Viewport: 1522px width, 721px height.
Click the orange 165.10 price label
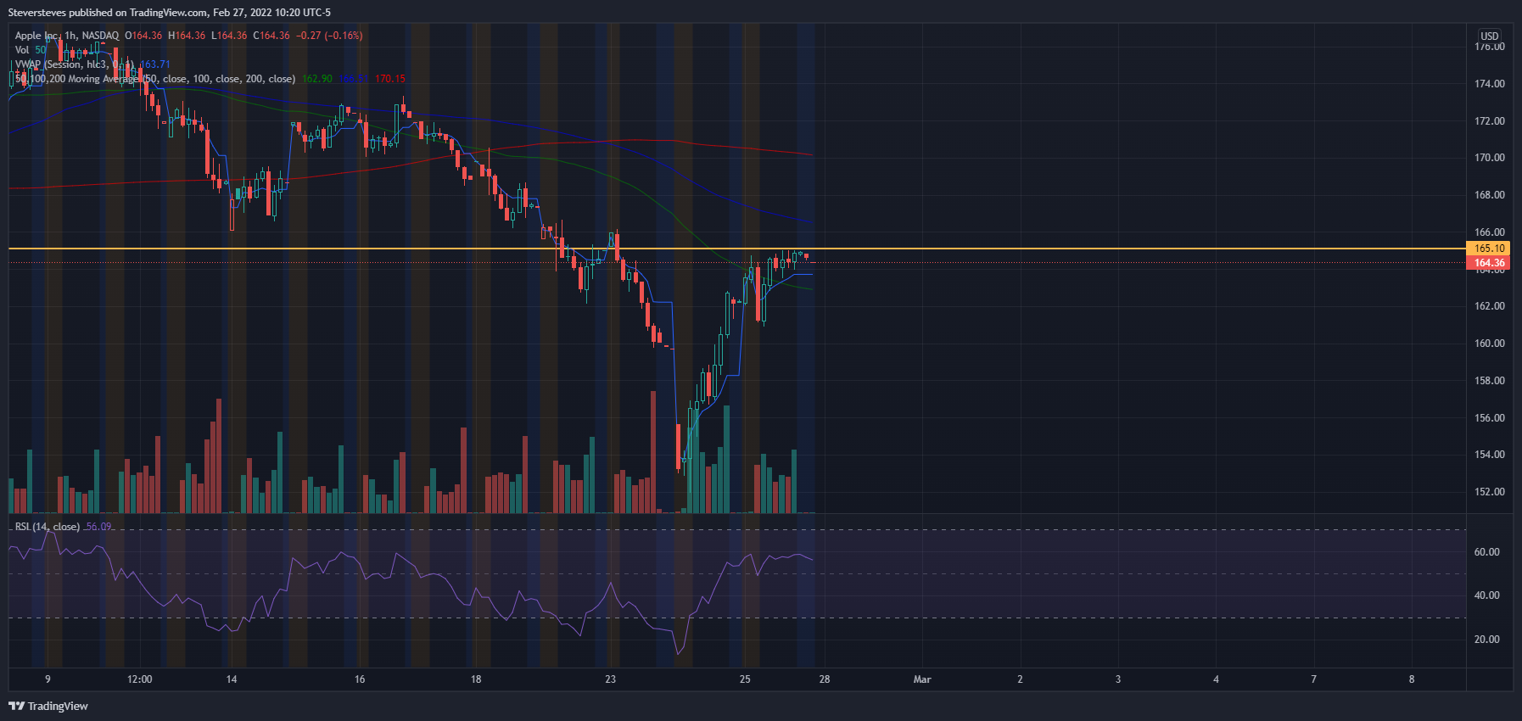coord(1489,249)
